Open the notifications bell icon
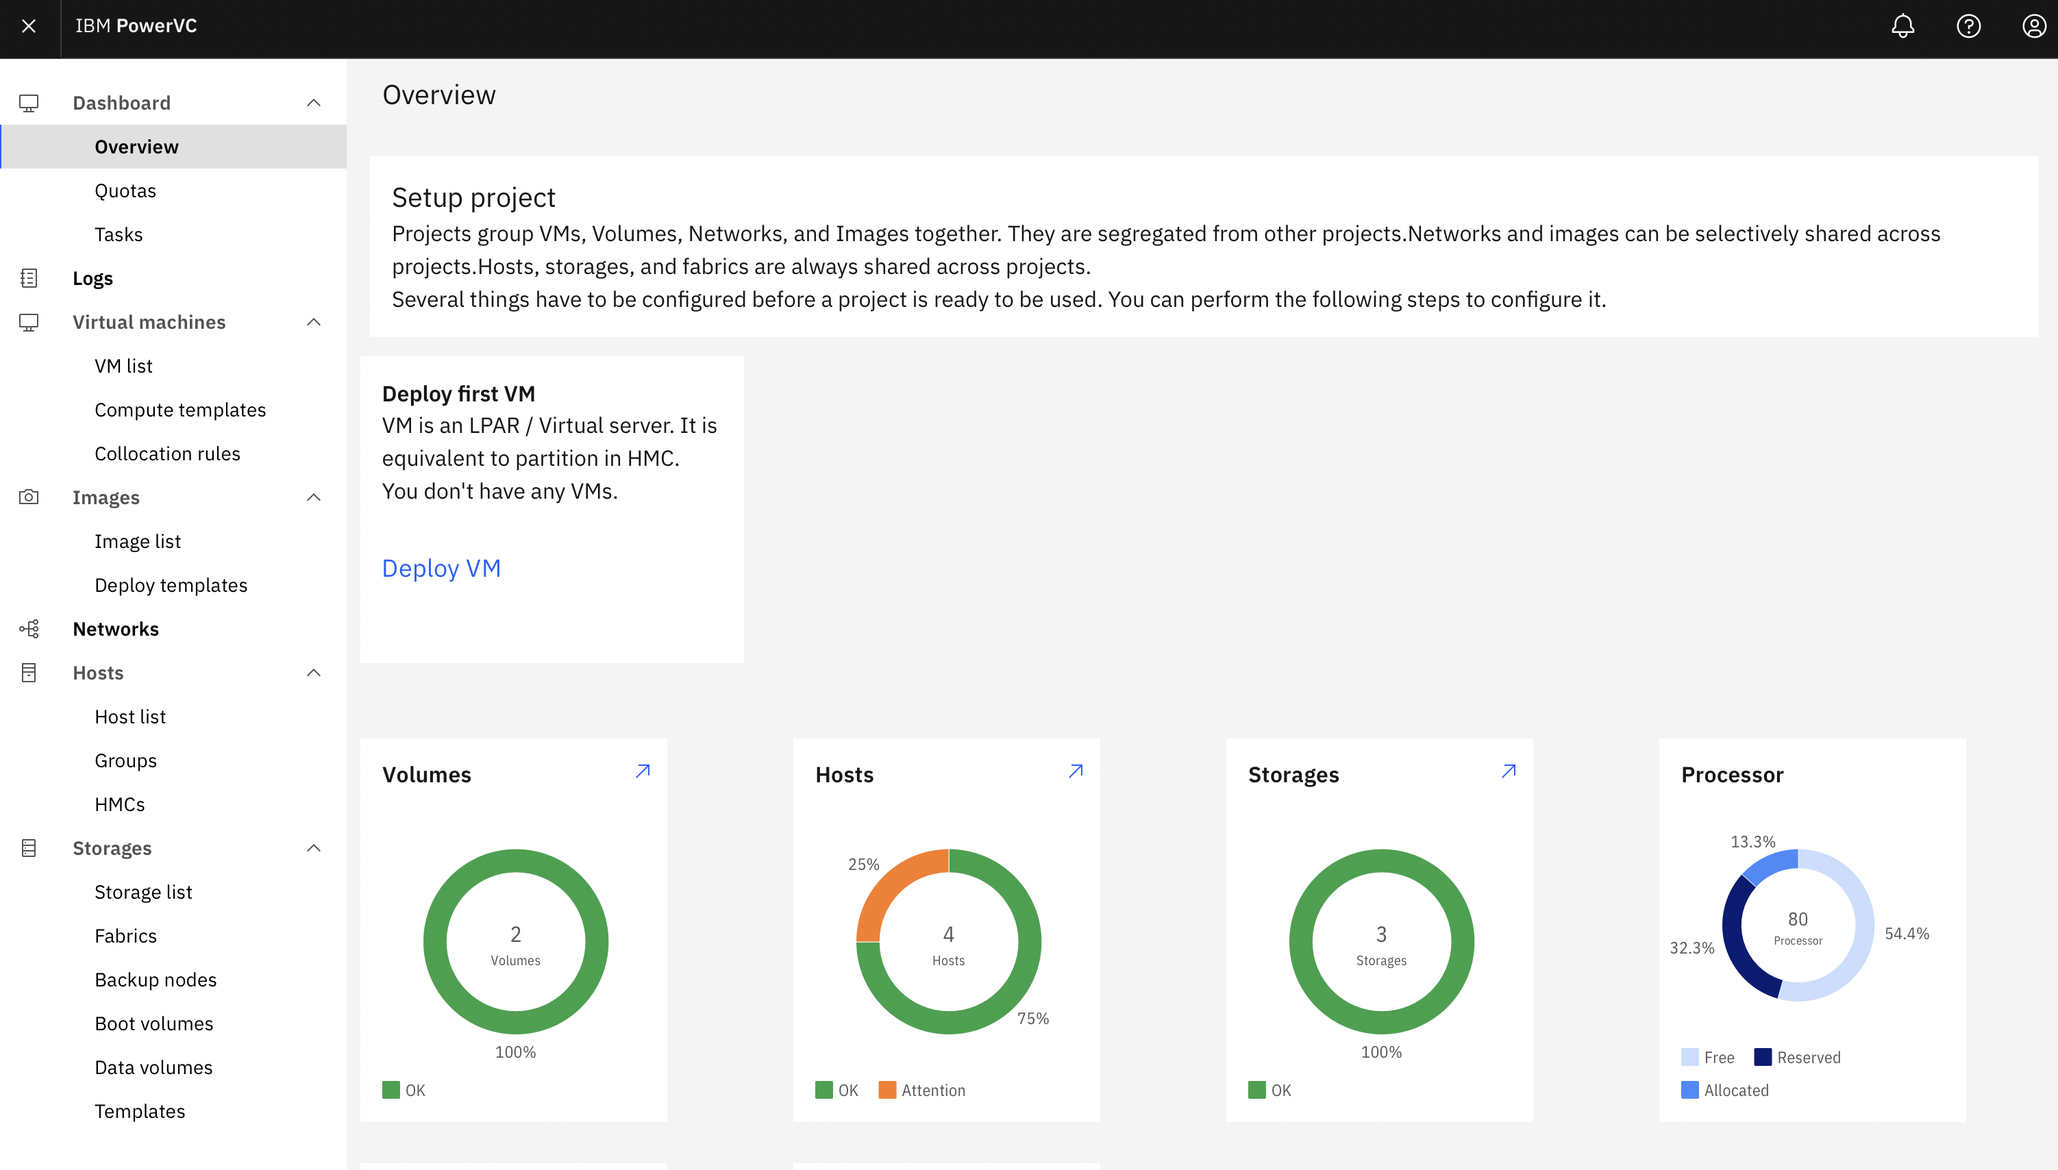2058x1170 pixels. pos(1902,26)
